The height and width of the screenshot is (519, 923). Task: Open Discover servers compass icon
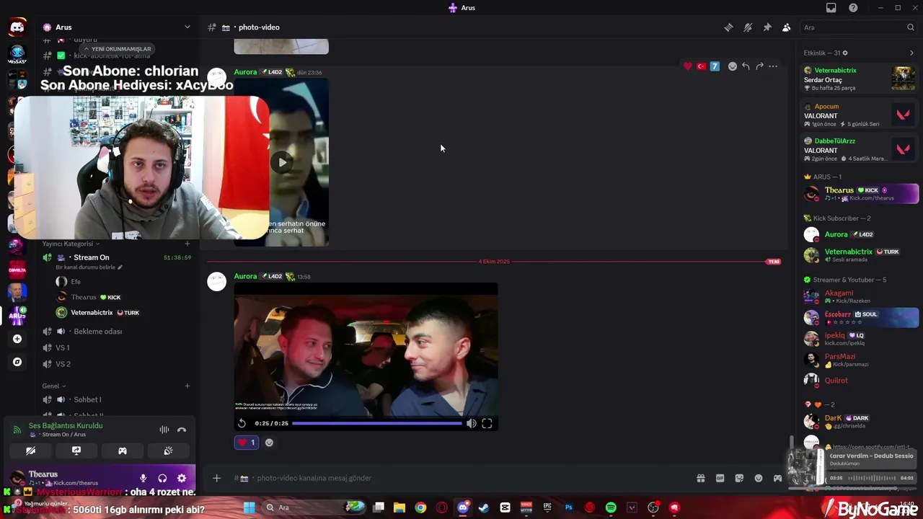17,362
